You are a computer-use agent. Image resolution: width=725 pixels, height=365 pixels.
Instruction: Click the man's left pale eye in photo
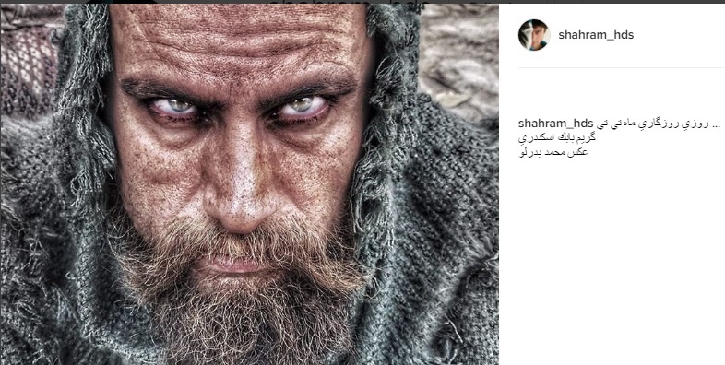175,106
